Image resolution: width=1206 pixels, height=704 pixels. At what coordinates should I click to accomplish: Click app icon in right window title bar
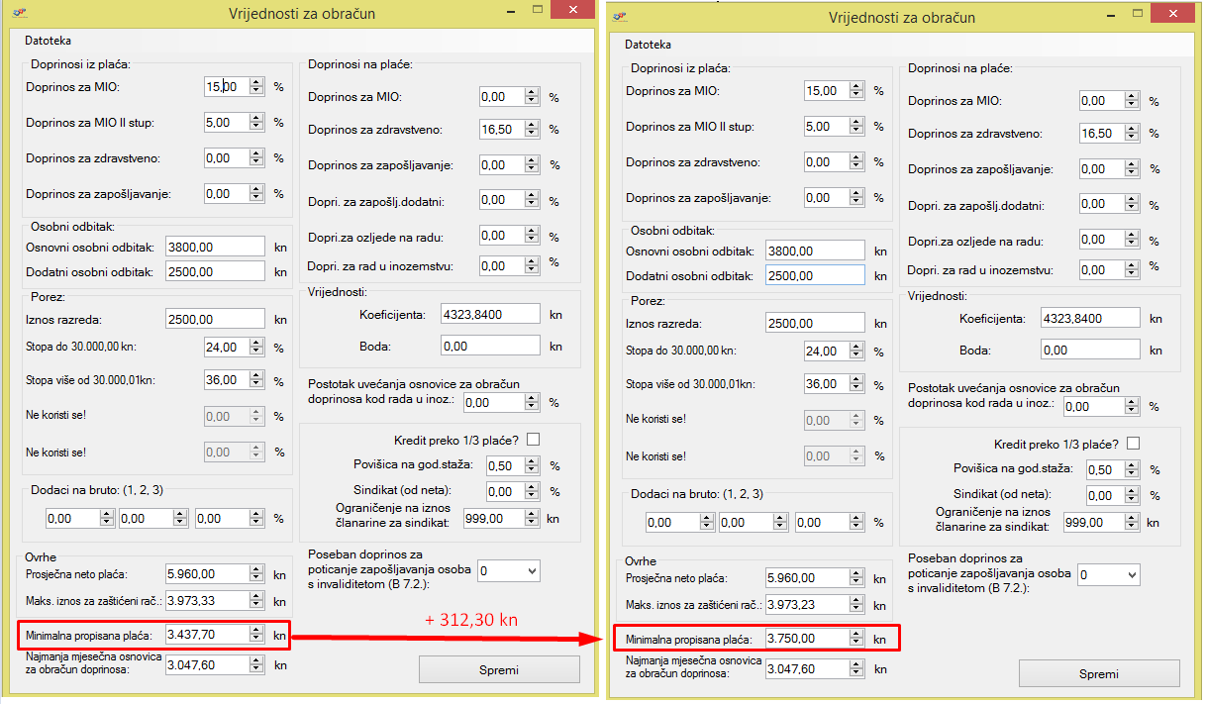[x=621, y=17]
